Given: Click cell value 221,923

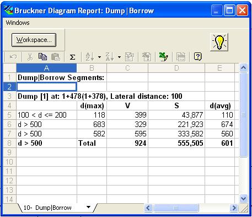Looking at the screenshot, I should (176, 124).
